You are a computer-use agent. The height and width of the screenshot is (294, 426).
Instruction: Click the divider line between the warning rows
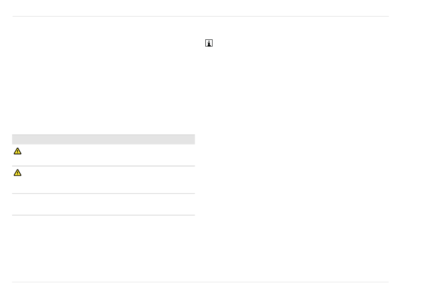(103, 166)
